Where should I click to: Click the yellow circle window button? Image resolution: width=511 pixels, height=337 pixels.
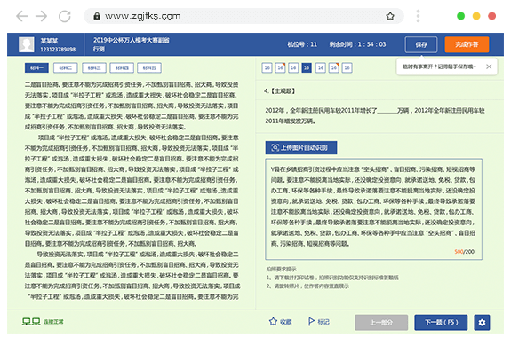[x=476, y=16]
